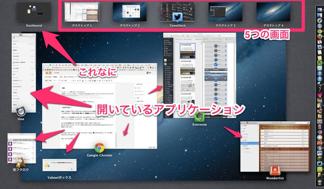Click the Google Chrome app icon
This screenshot has width=324, height=189.
pyautogui.click(x=99, y=148)
